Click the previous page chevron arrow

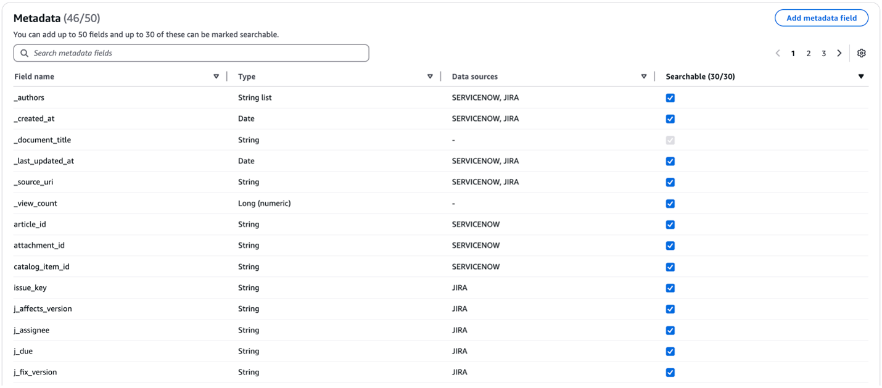(x=778, y=53)
